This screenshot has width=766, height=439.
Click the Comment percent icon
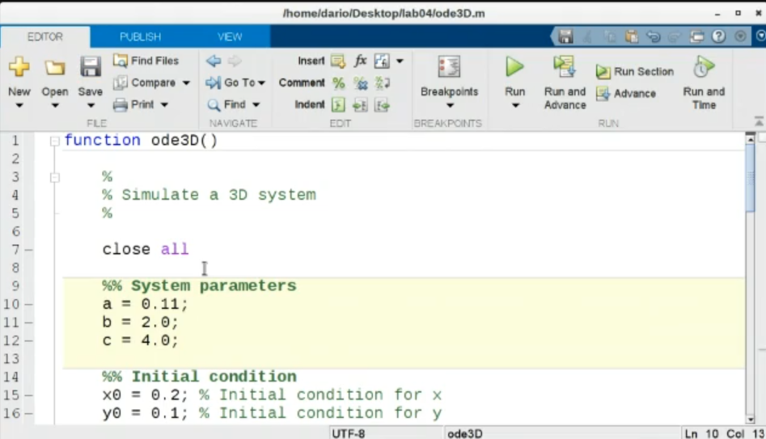338,83
